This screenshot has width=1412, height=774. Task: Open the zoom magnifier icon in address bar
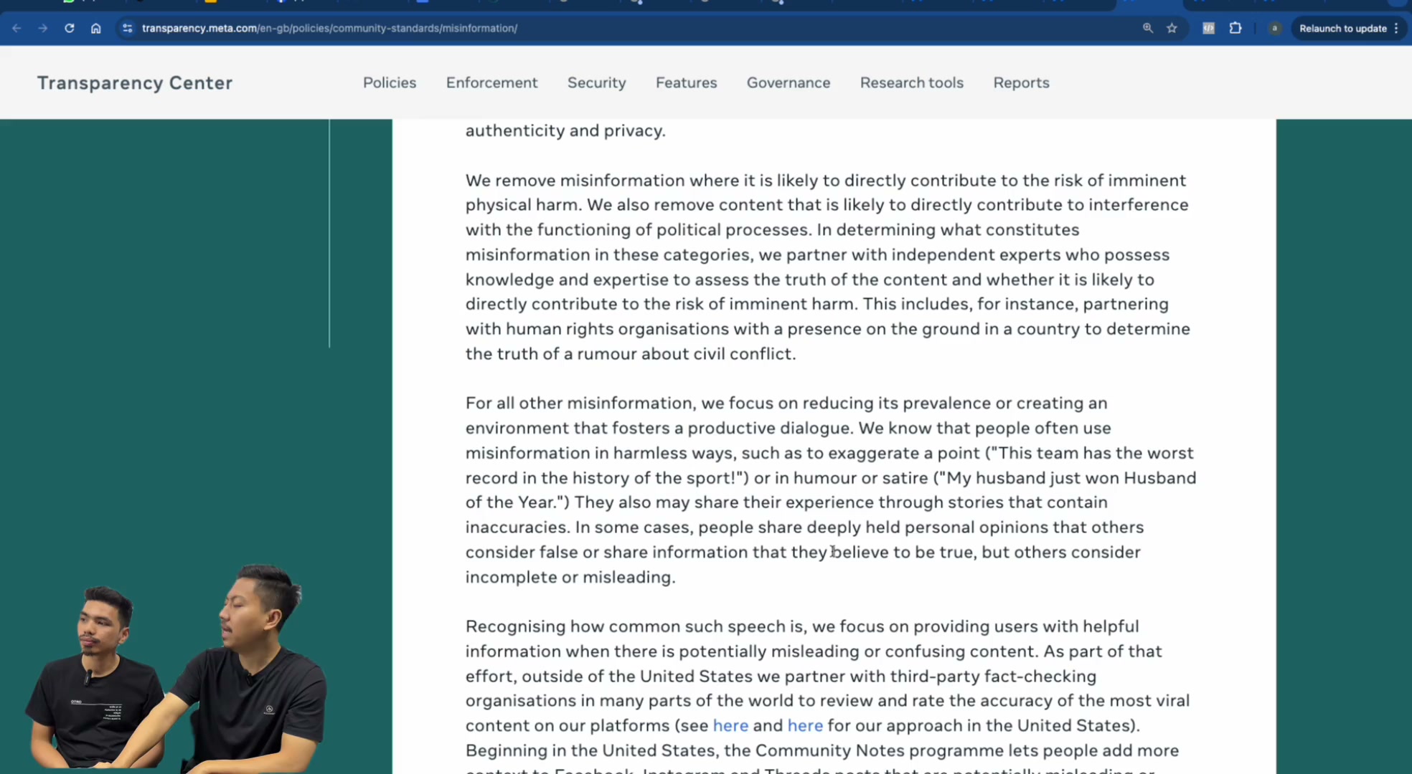pos(1148,28)
